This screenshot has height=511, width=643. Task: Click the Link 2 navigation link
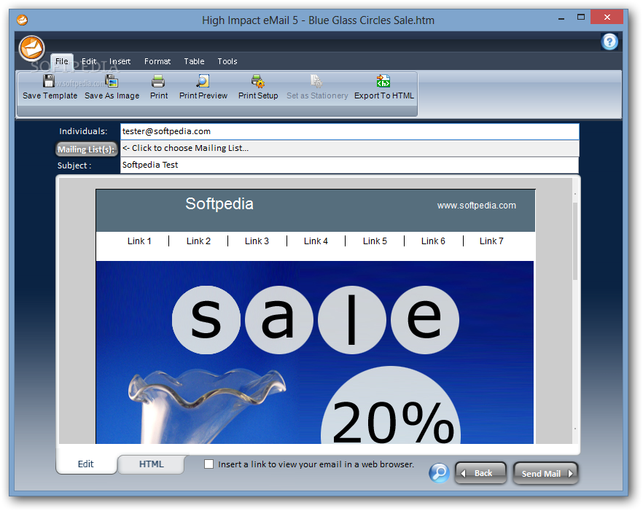point(198,241)
